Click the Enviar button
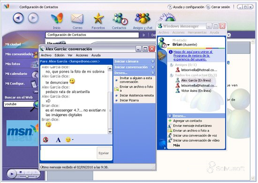 coord(104,153)
